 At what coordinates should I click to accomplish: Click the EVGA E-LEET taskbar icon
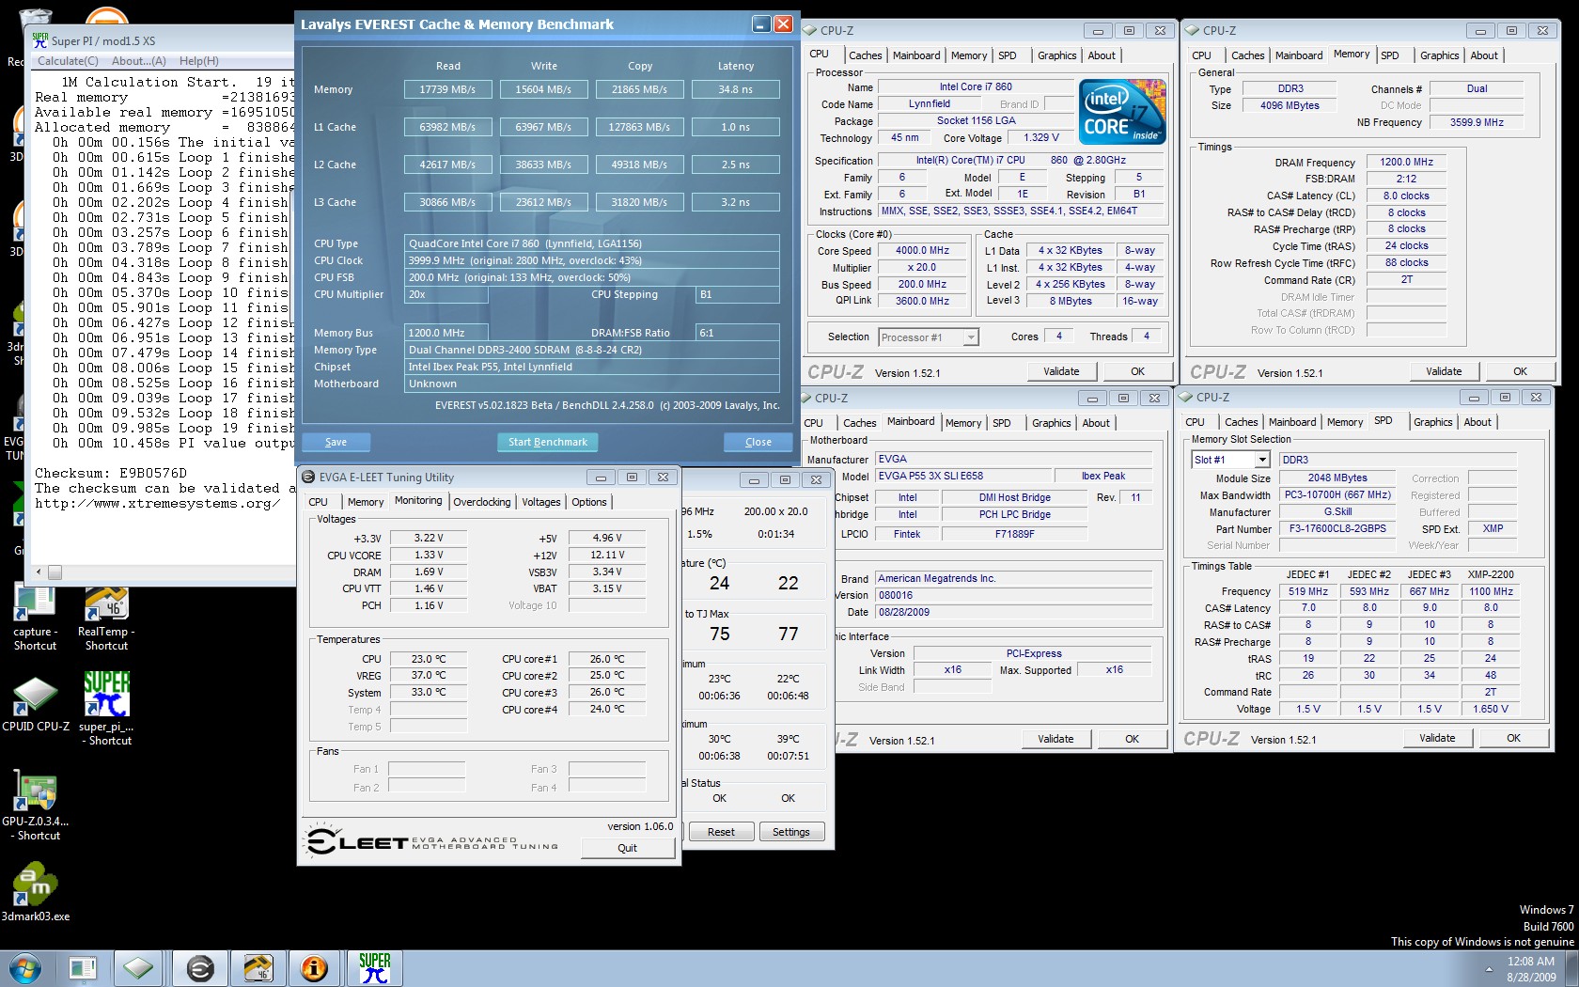click(x=199, y=967)
